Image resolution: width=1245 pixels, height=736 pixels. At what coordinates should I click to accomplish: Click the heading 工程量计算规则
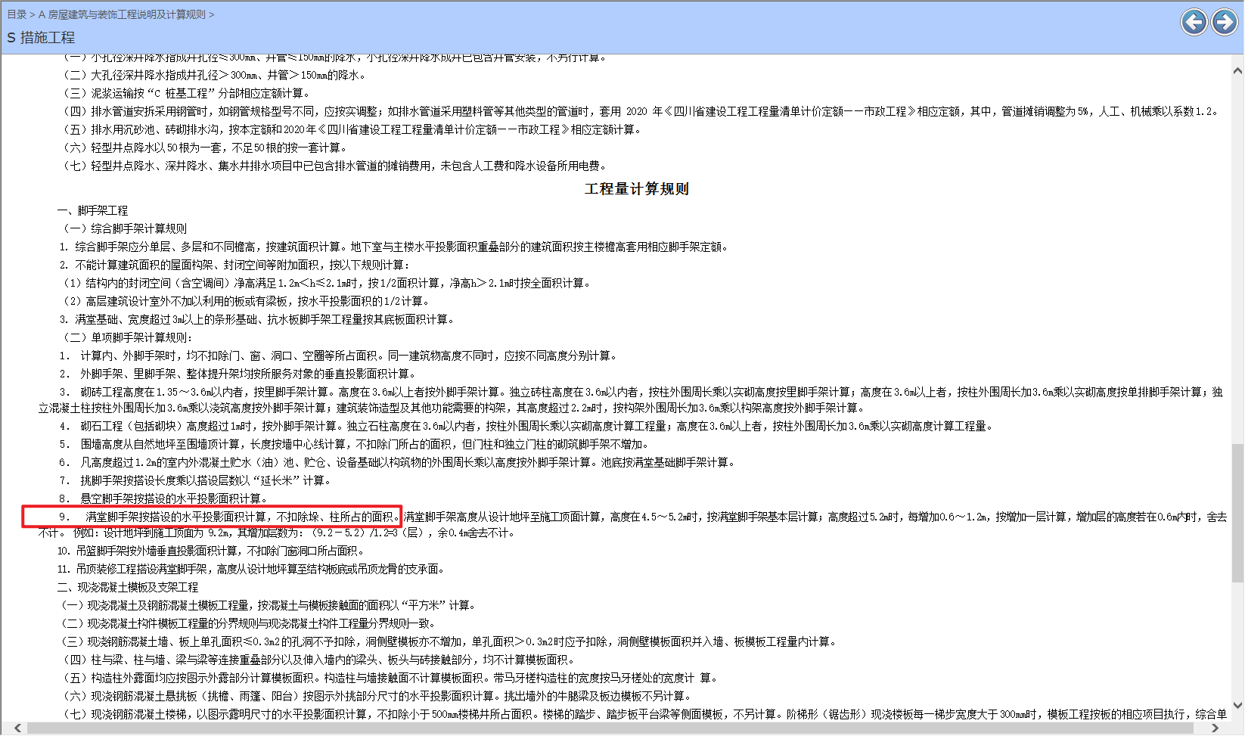click(x=637, y=189)
